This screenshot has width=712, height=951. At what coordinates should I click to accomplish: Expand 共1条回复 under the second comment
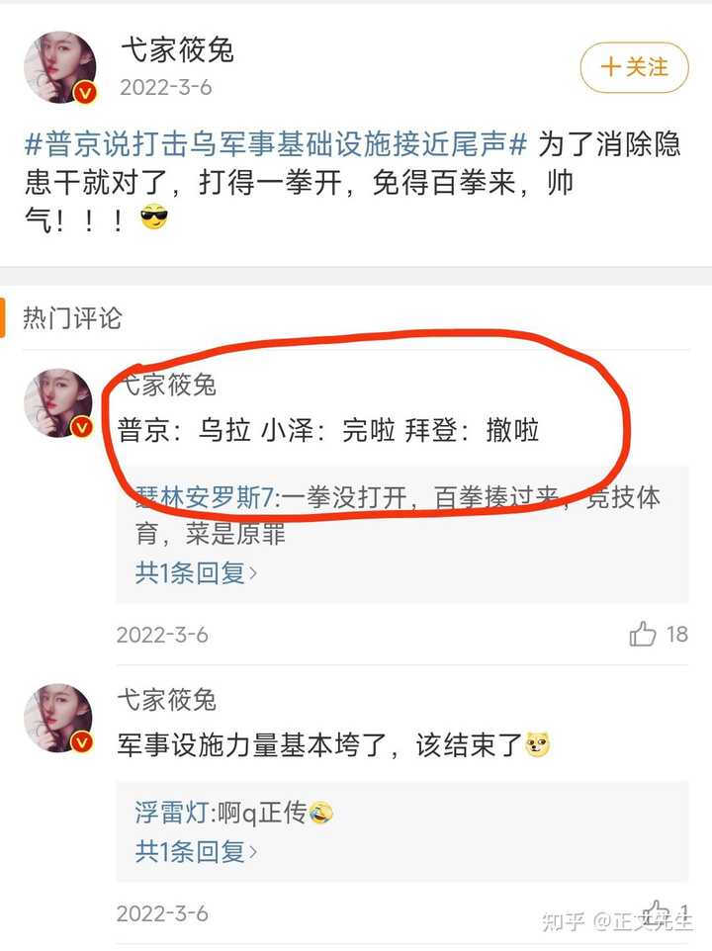point(195,852)
